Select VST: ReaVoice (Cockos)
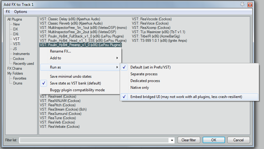The height and width of the screenshot is (149, 264). click(x=150, y=23)
